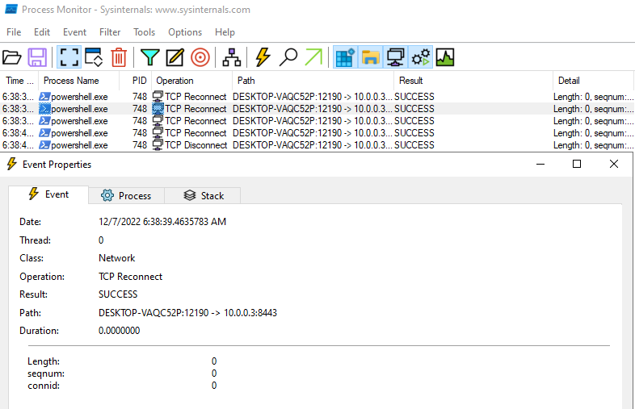Switch to the Stack tab

click(x=204, y=196)
